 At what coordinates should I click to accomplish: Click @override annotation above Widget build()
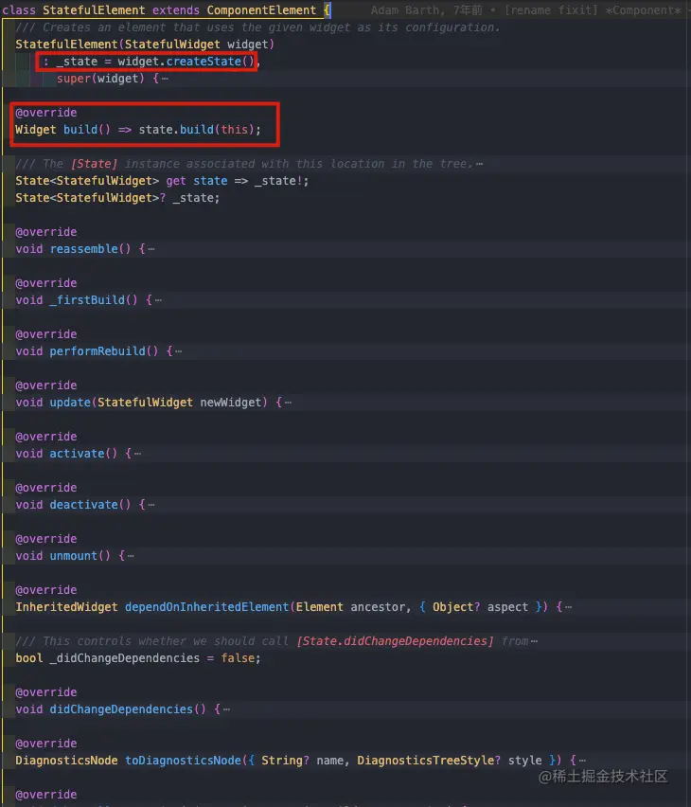46,113
